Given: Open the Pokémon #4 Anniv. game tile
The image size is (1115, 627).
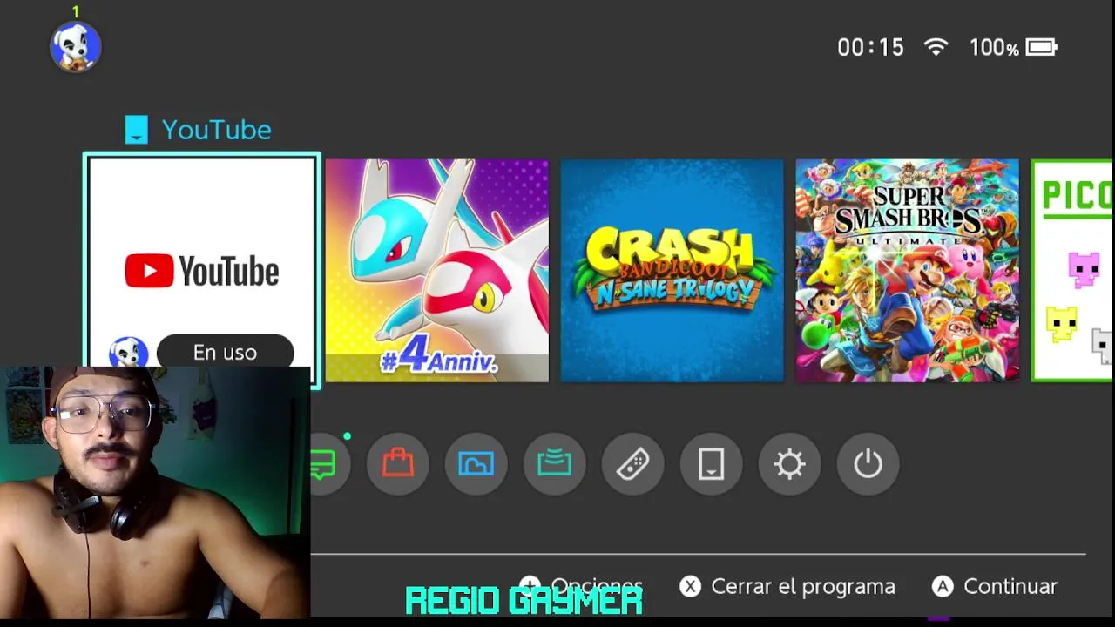Looking at the screenshot, I should (437, 270).
